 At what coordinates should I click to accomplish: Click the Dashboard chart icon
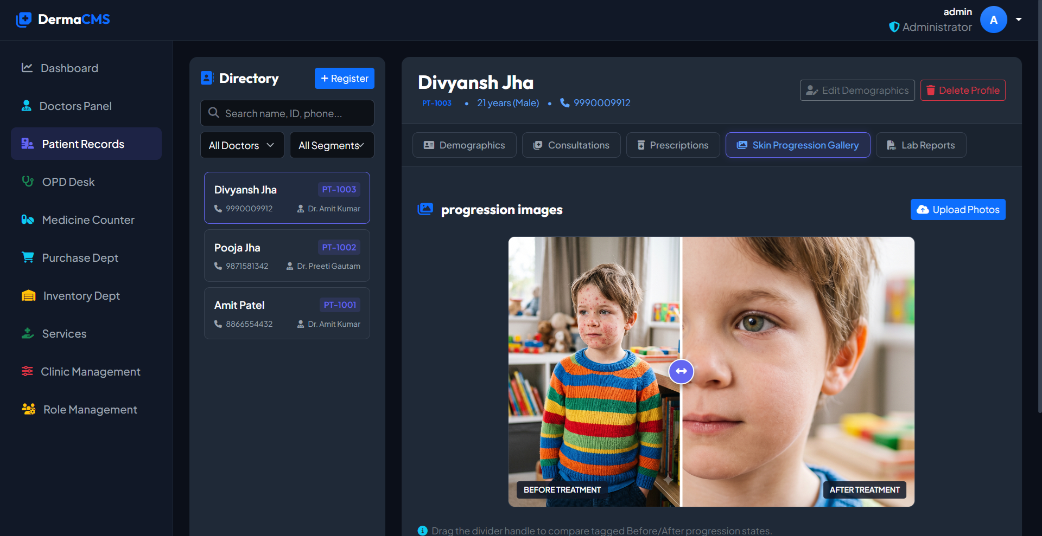click(27, 68)
